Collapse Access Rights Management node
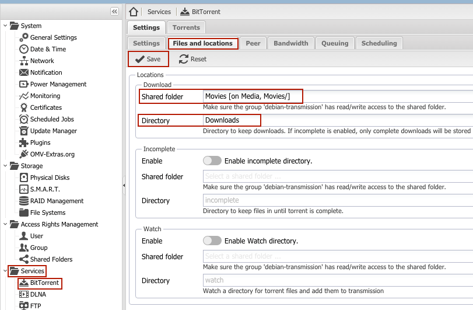The height and width of the screenshot is (310, 473). [5, 224]
